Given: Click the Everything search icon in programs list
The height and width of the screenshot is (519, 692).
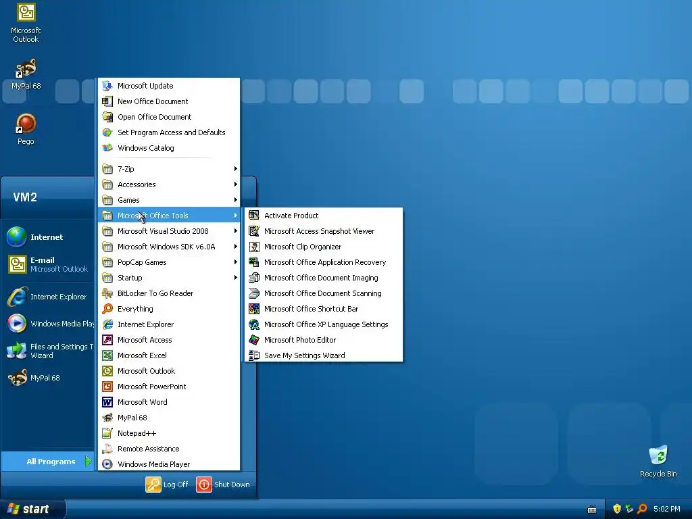Looking at the screenshot, I should coord(107,308).
